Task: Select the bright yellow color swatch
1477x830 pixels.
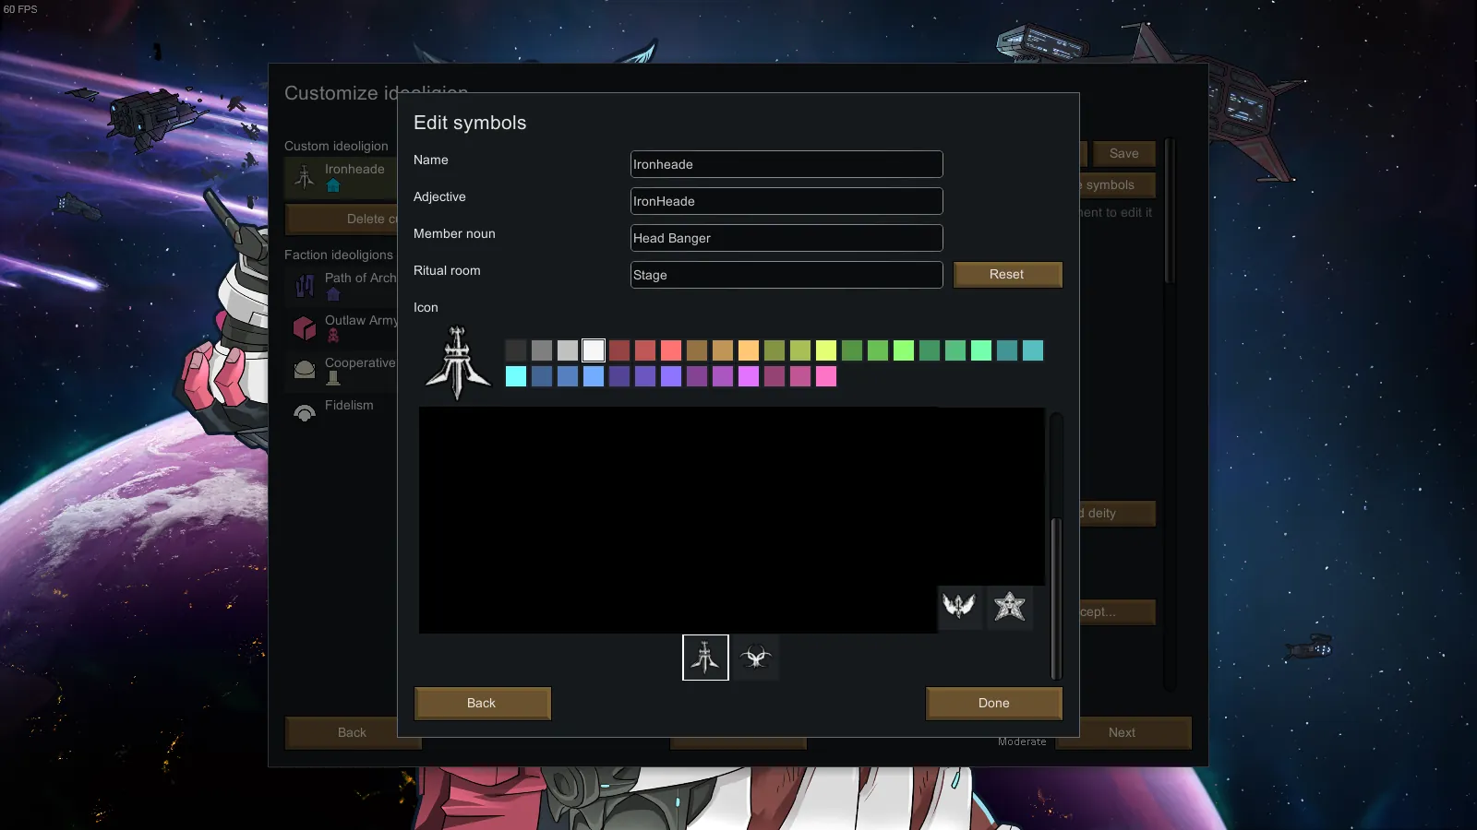Action: click(826, 350)
